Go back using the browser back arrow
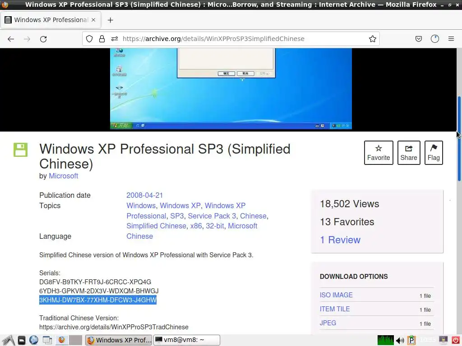 coord(11,39)
